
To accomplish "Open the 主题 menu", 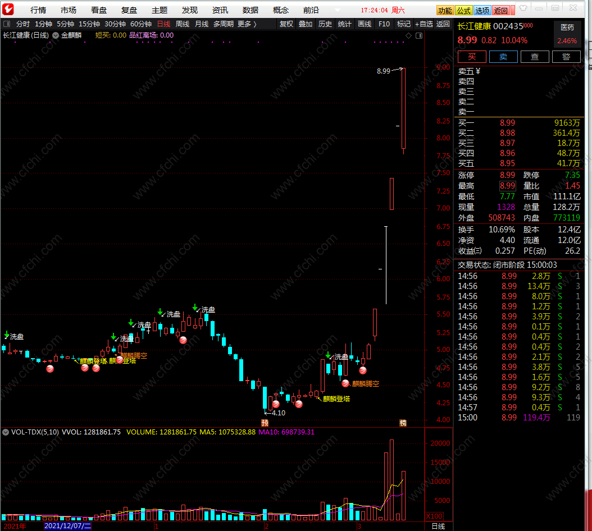I will [x=160, y=10].
